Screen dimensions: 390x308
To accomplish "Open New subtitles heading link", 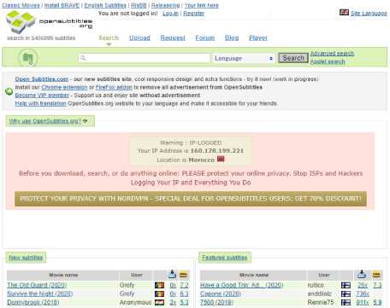I will tap(26, 258).
